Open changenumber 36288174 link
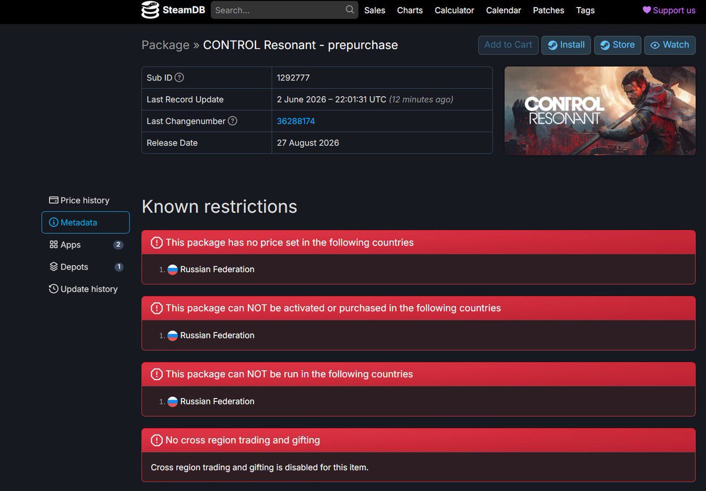 [296, 121]
